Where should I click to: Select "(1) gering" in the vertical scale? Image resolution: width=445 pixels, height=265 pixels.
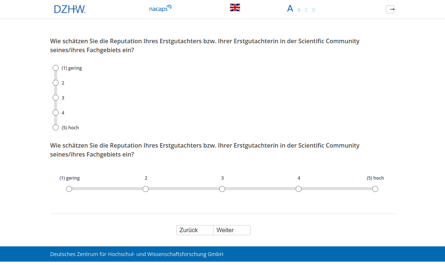(56, 68)
